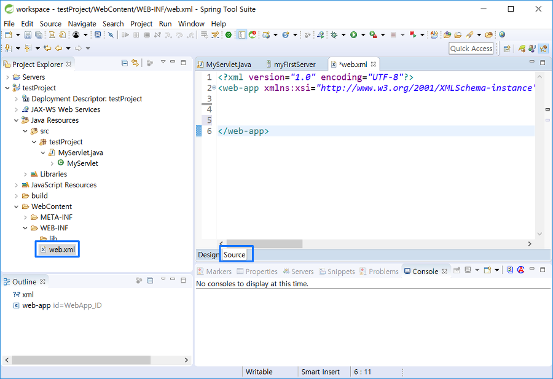Expand the META-INF folder

click(25, 217)
